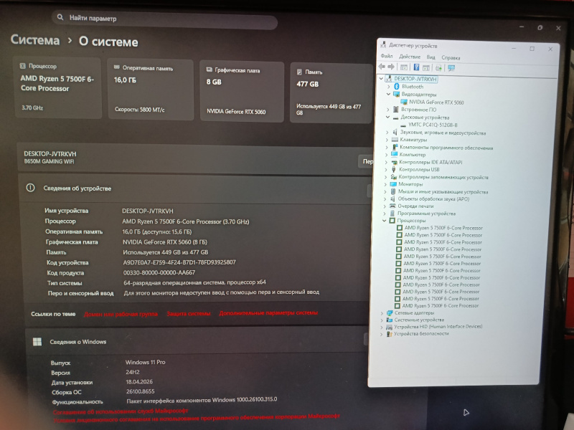Click product code 00330-80000-00000-AA667
Image resolution: width=574 pixels, height=430 pixels.
(x=159, y=273)
